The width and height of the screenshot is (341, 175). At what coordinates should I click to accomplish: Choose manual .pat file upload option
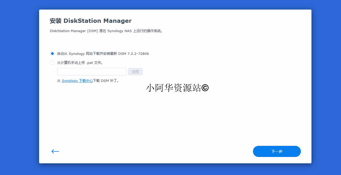[x=52, y=63]
